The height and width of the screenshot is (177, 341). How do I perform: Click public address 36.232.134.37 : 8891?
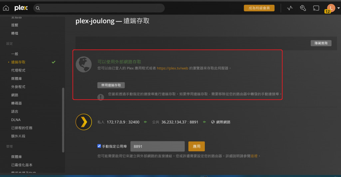pyautogui.click(x=179, y=122)
